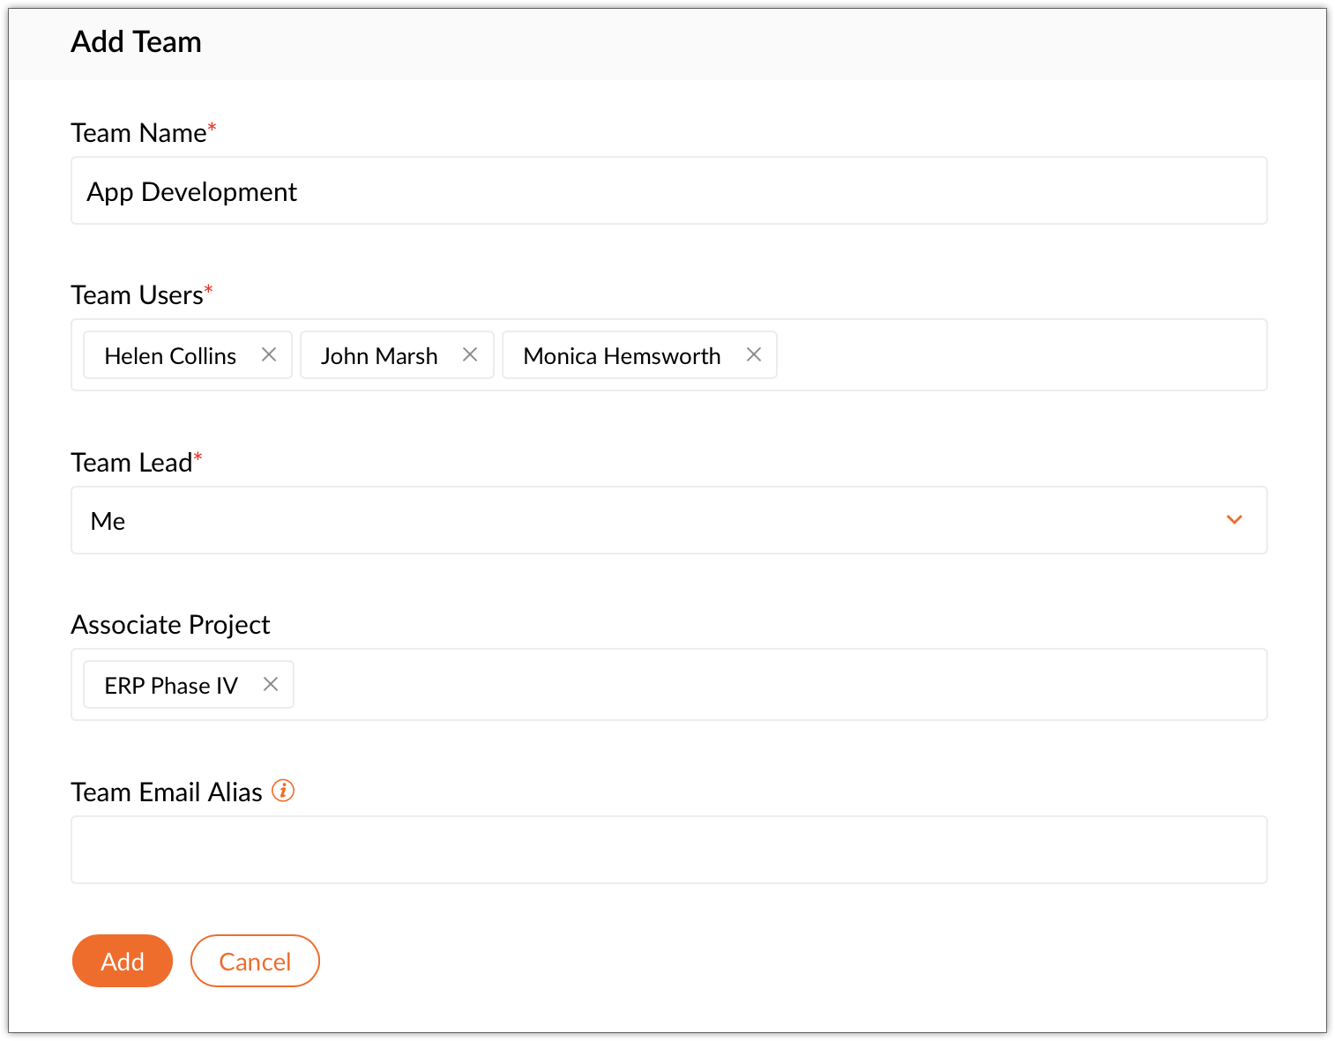Remove Monica Hemsworth from team users
The image size is (1335, 1041).
coord(754,354)
